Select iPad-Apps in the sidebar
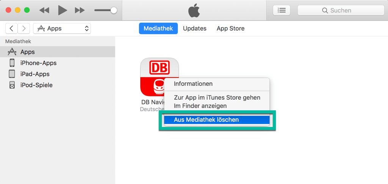 pos(58,74)
